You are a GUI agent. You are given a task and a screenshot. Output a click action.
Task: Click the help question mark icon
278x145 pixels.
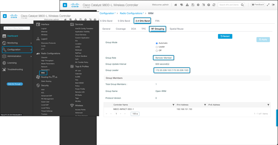click(209, 5)
